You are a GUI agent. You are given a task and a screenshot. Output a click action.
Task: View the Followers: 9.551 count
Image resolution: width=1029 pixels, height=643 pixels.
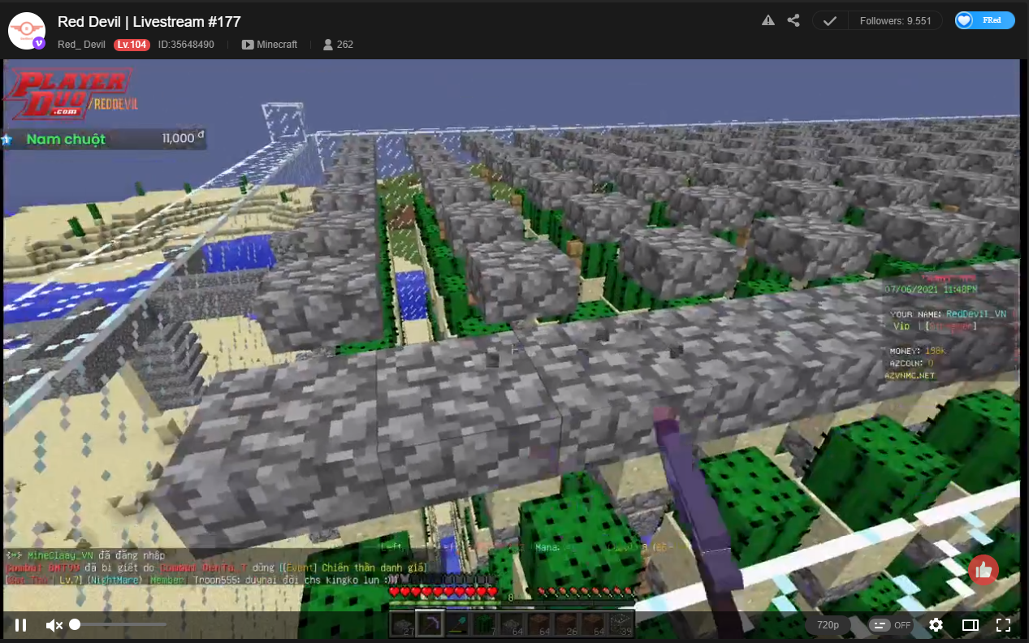click(x=895, y=21)
